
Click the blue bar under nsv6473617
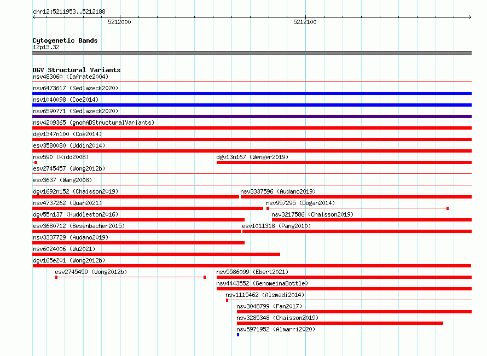(252, 94)
